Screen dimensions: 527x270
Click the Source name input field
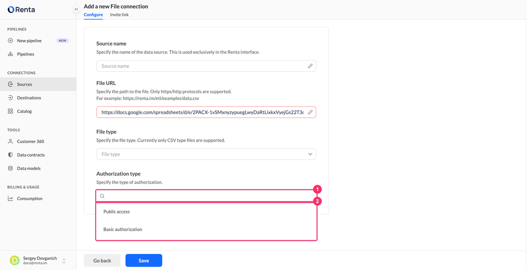click(x=206, y=66)
